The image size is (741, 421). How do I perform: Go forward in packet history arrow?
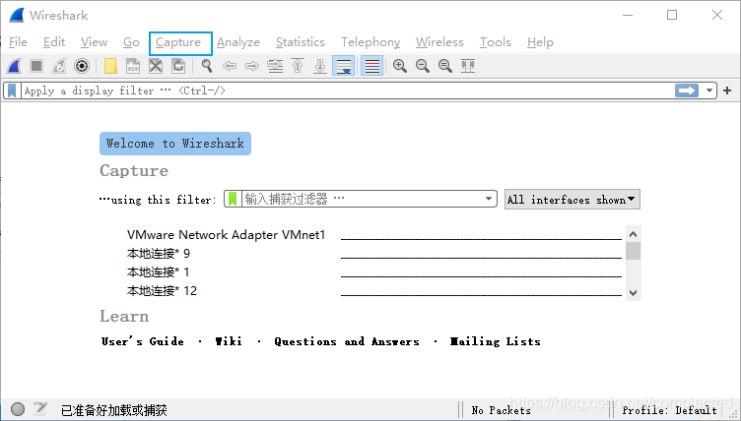pyautogui.click(x=252, y=66)
